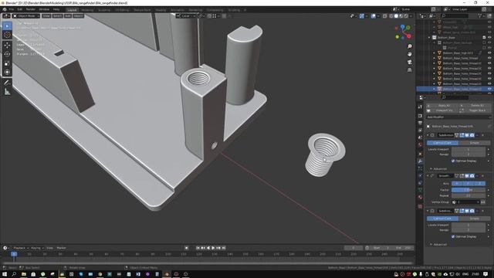
Task: Open the Playback dropdown in timeline
Action: [x=21, y=248]
